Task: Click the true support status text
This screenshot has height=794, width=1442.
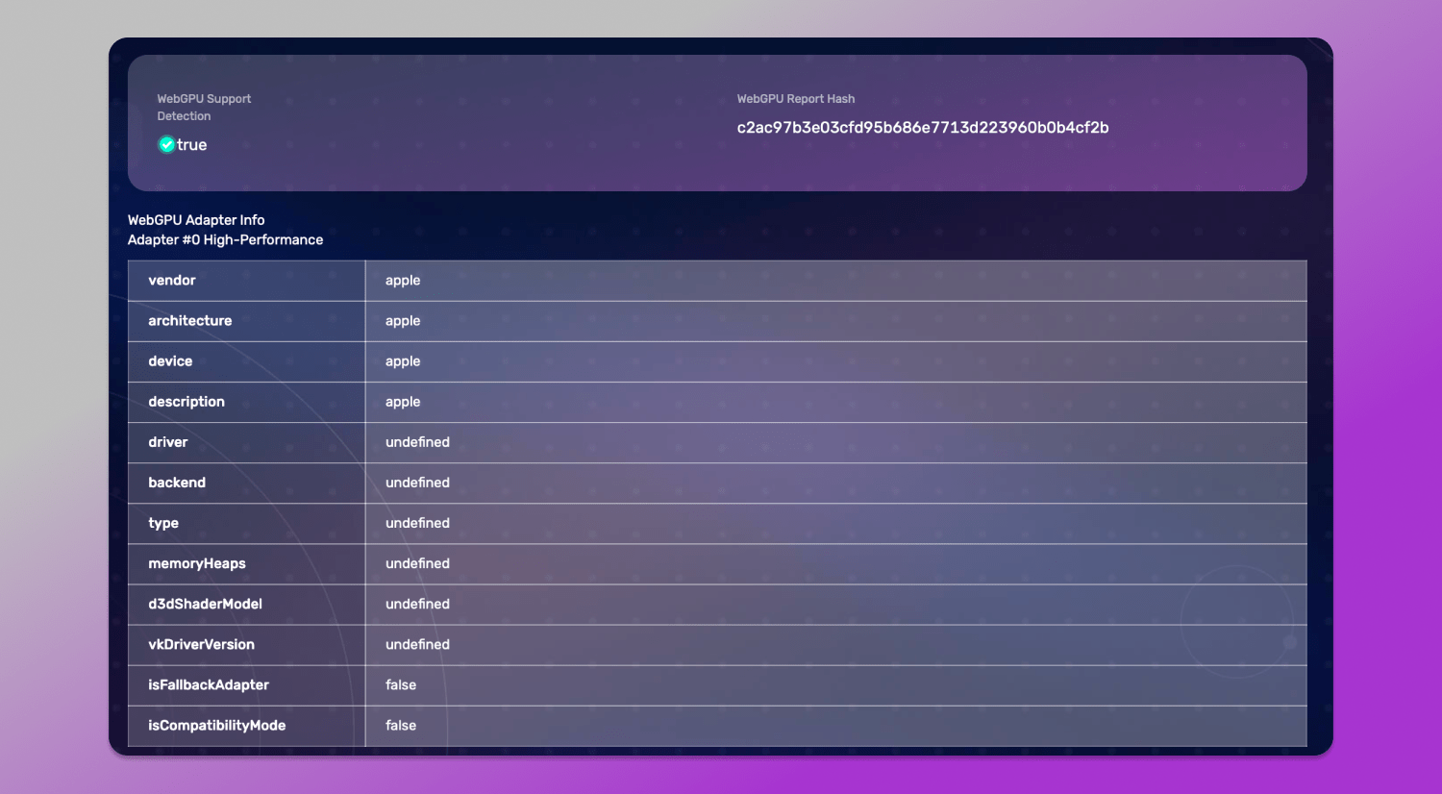Action: [190, 144]
